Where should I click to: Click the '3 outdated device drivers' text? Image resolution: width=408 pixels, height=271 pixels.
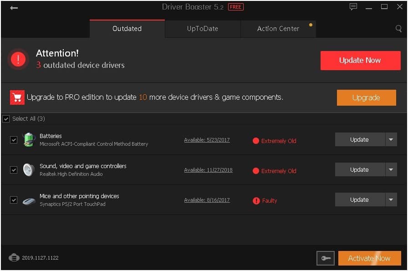pyautogui.click(x=80, y=65)
